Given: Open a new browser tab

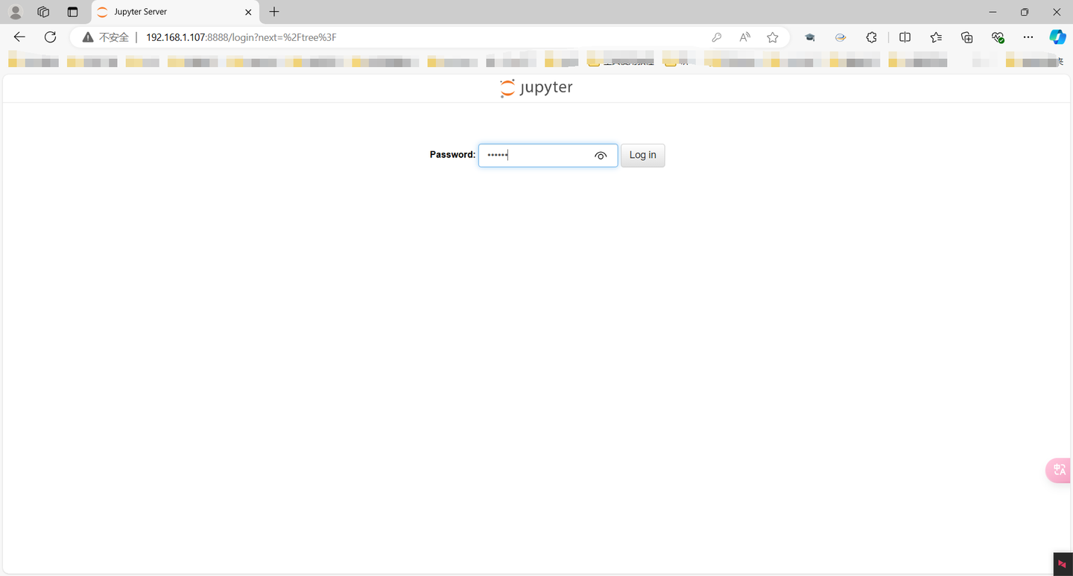Looking at the screenshot, I should click(x=274, y=11).
